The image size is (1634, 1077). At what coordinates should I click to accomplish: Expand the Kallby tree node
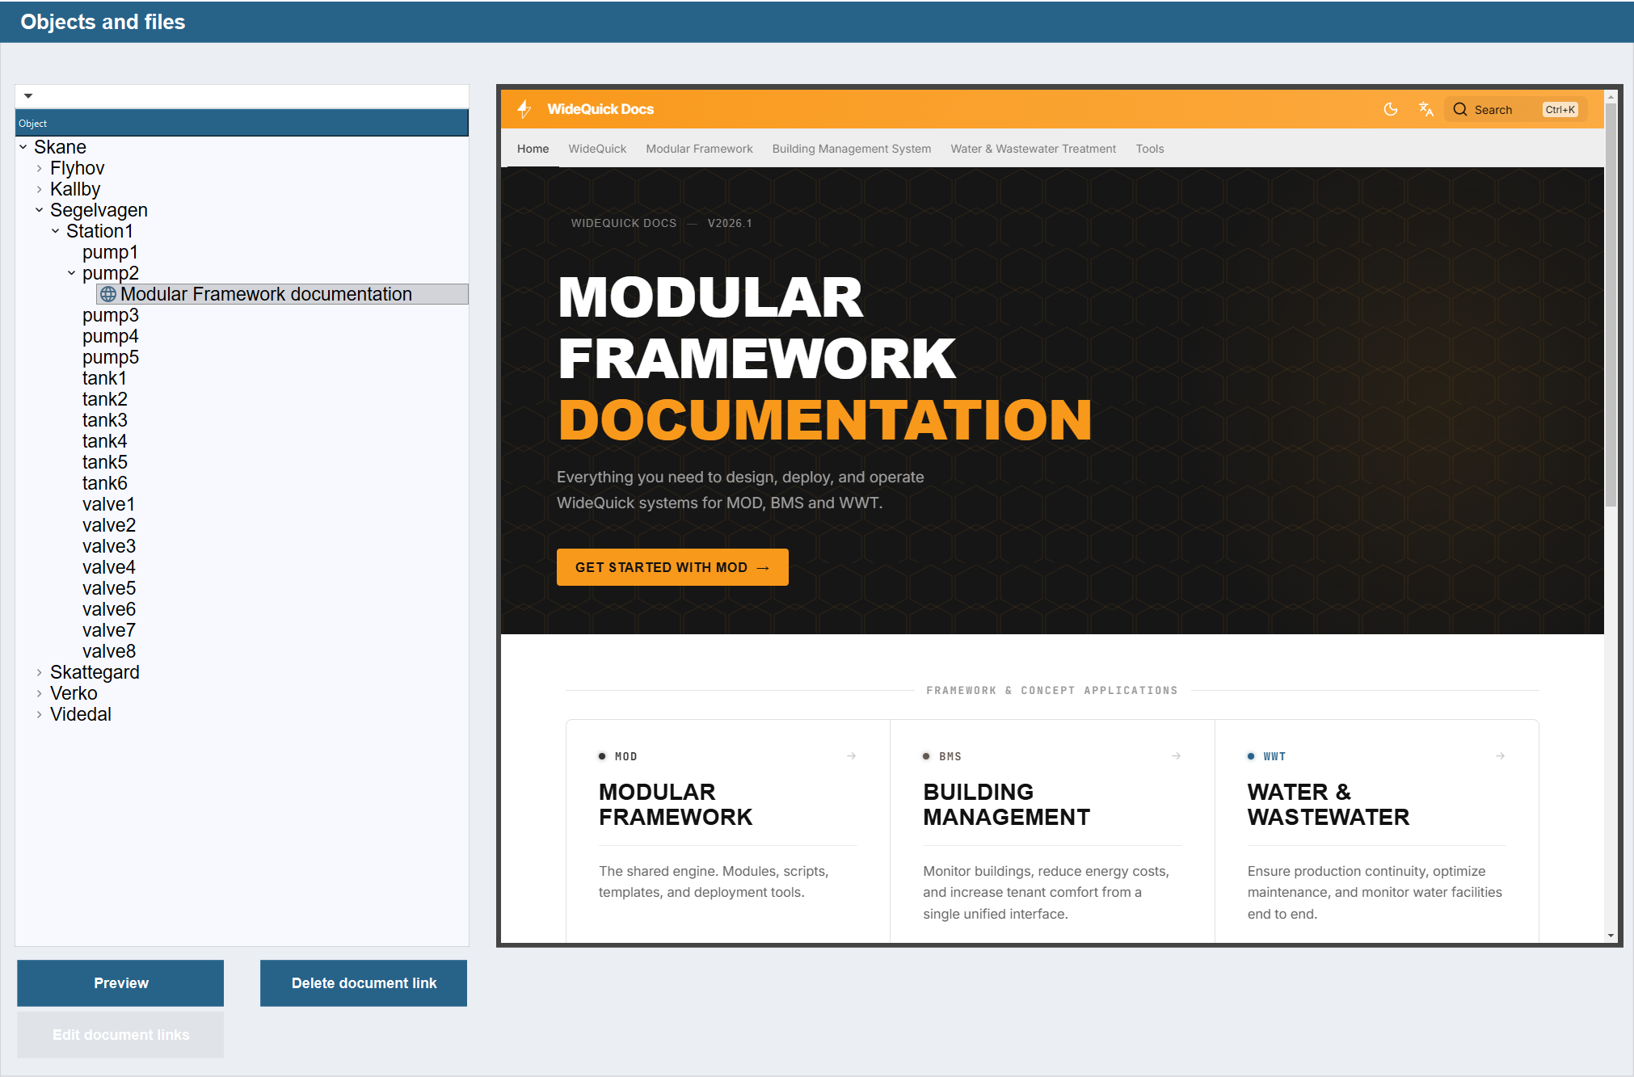point(39,189)
